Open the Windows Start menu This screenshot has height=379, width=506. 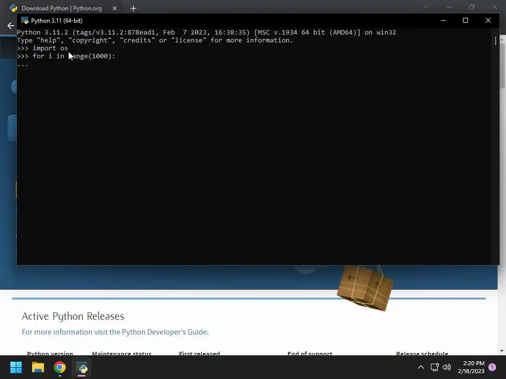coord(16,367)
